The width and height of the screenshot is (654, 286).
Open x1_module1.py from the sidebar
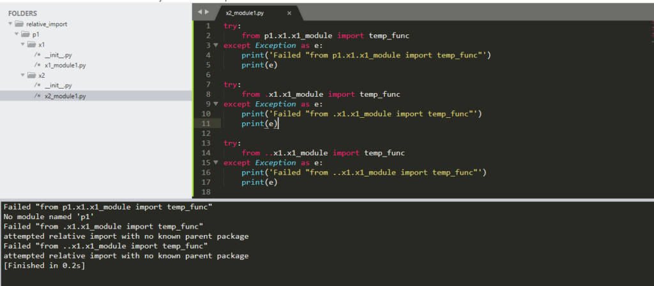click(x=65, y=65)
